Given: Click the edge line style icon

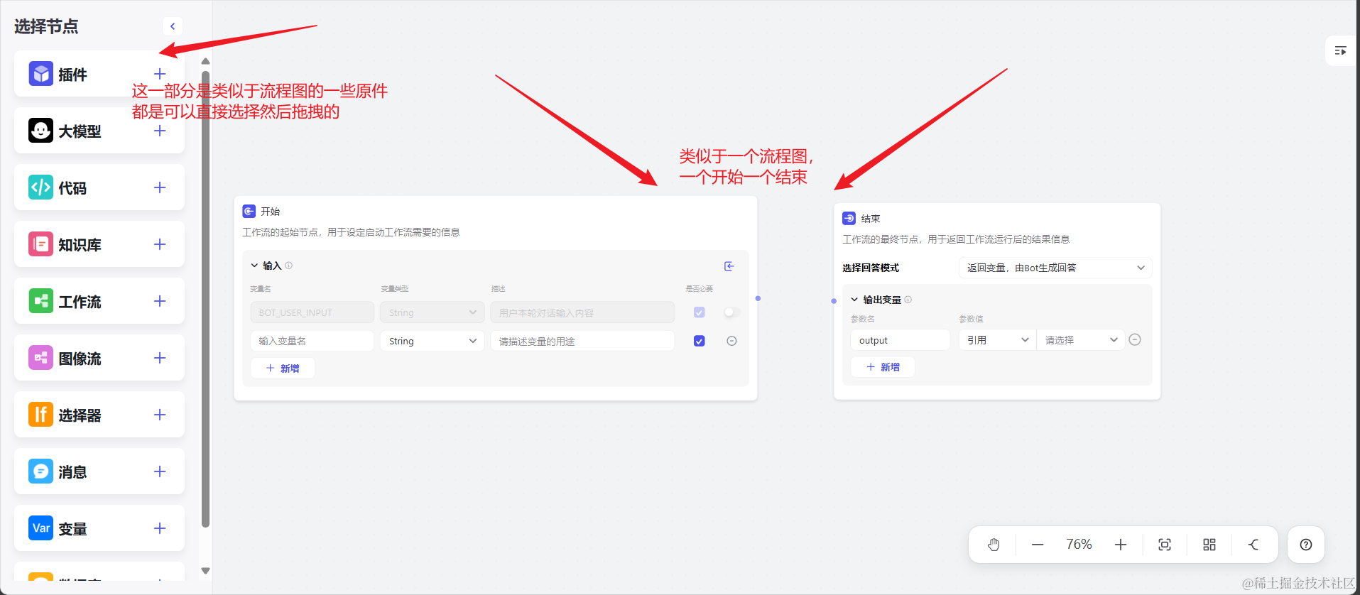Looking at the screenshot, I should coord(1254,545).
